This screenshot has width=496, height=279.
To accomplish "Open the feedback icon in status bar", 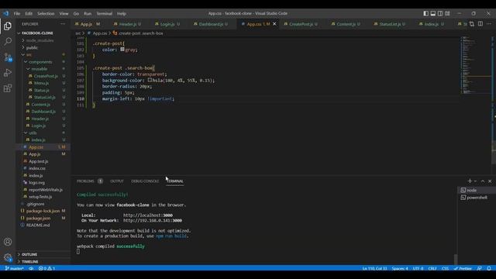I will [x=480, y=268].
